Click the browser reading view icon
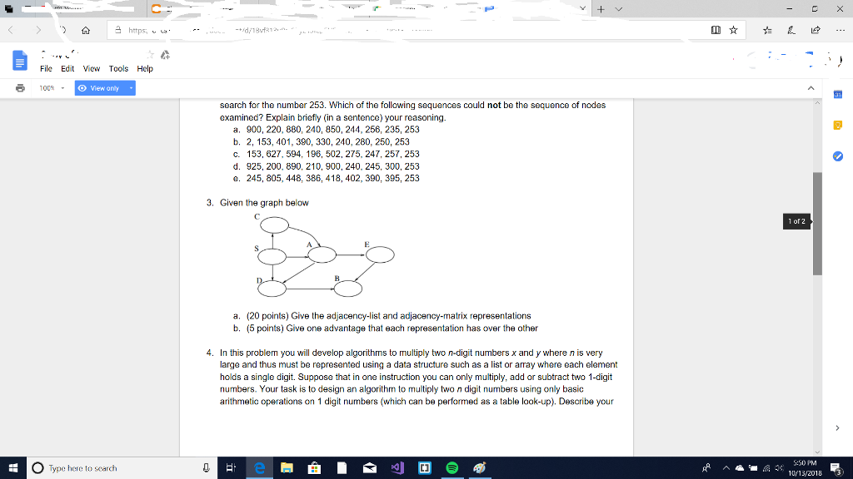Viewport: 853px width, 479px height. pyautogui.click(x=716, y=30)
